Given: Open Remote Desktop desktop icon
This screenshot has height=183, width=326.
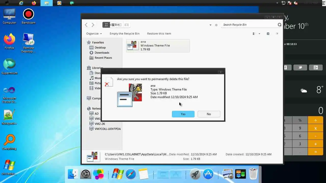Looking at the screenshot, I should [29, 43].
